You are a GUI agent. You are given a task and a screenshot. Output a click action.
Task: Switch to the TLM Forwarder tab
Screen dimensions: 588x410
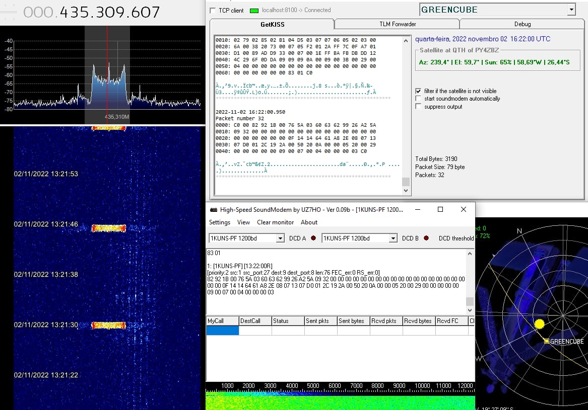click(398, 24)
